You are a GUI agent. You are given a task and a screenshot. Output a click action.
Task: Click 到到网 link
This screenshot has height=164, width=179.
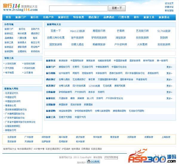click(164, 38)
